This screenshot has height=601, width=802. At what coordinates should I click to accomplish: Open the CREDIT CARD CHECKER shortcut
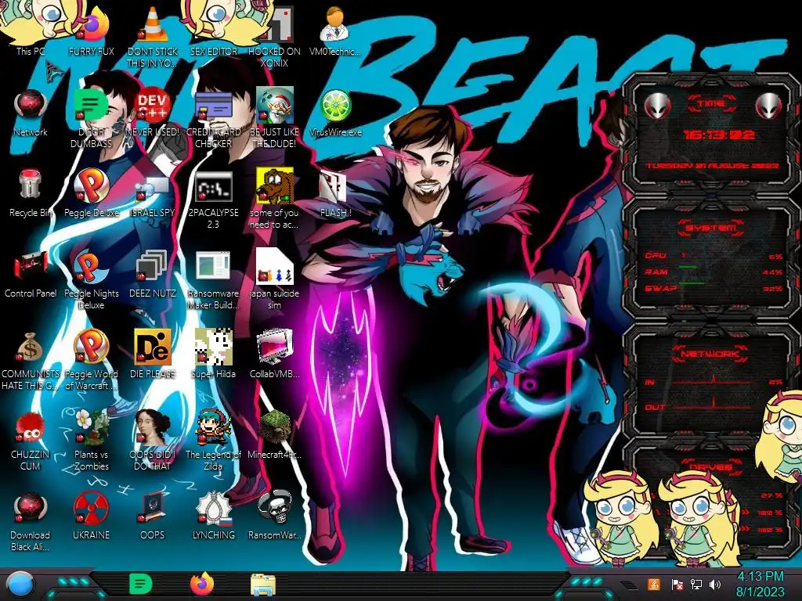pyautogui.click(x=213, y=117)
